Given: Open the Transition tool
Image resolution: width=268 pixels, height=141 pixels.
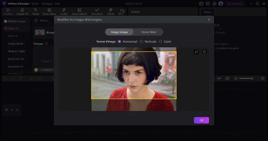Looking at the screenshot, I should click(x=97, y=12).
